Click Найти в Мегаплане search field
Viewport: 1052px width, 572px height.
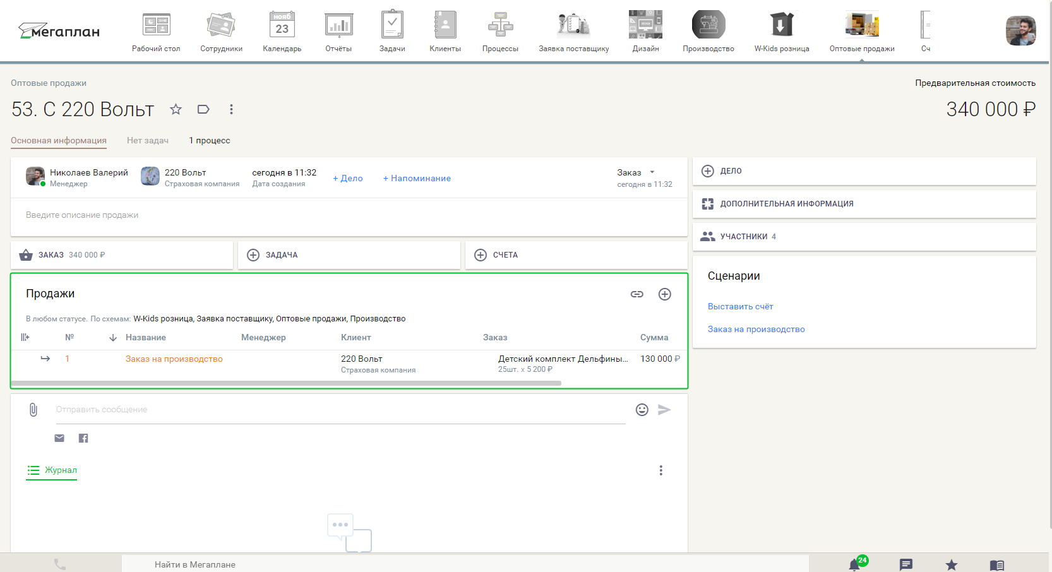point(465,564)
